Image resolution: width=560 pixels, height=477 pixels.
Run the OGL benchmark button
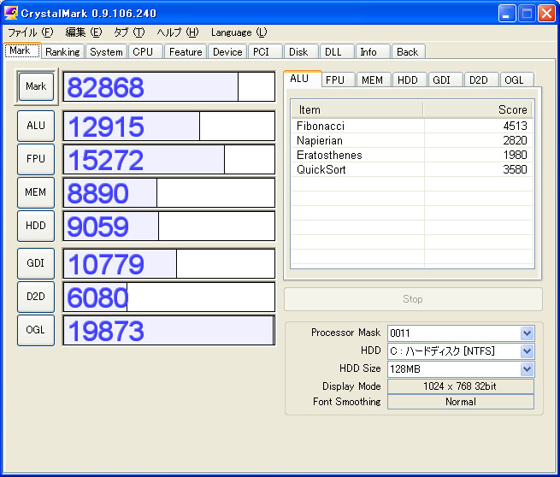(36, 330)
